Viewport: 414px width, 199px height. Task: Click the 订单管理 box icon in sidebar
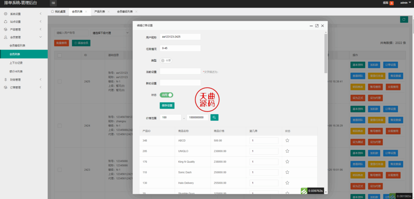click(6, 88)
